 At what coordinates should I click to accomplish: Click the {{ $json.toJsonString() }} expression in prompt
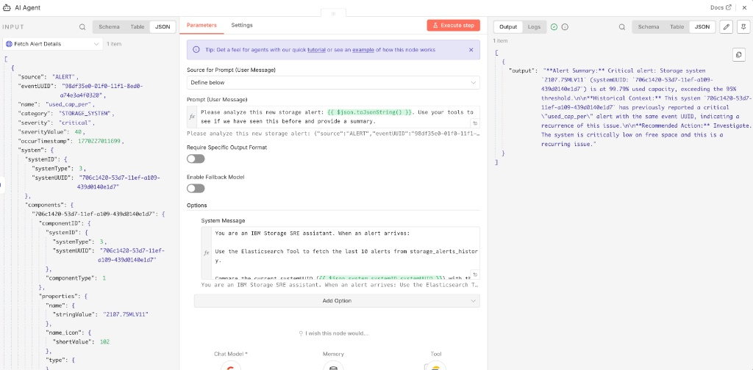click(371, 112)
